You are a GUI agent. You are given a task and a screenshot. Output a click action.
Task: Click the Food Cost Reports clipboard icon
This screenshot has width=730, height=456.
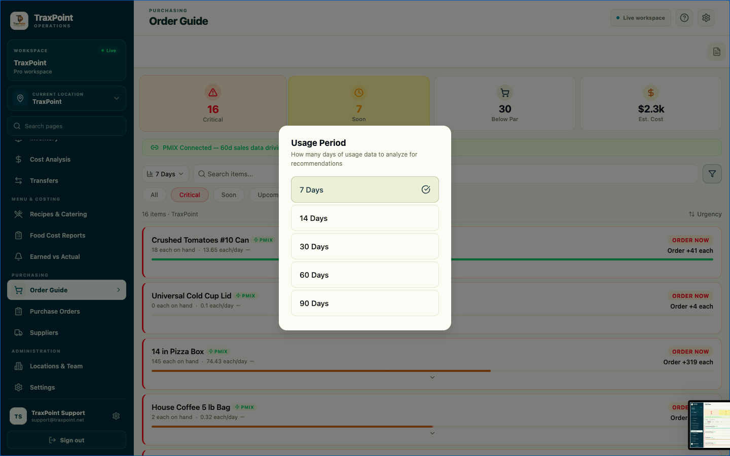(x=19, y=236)
